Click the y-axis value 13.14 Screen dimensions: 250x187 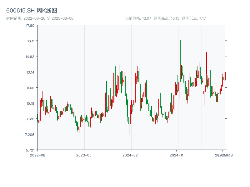[x=30, y=72]
